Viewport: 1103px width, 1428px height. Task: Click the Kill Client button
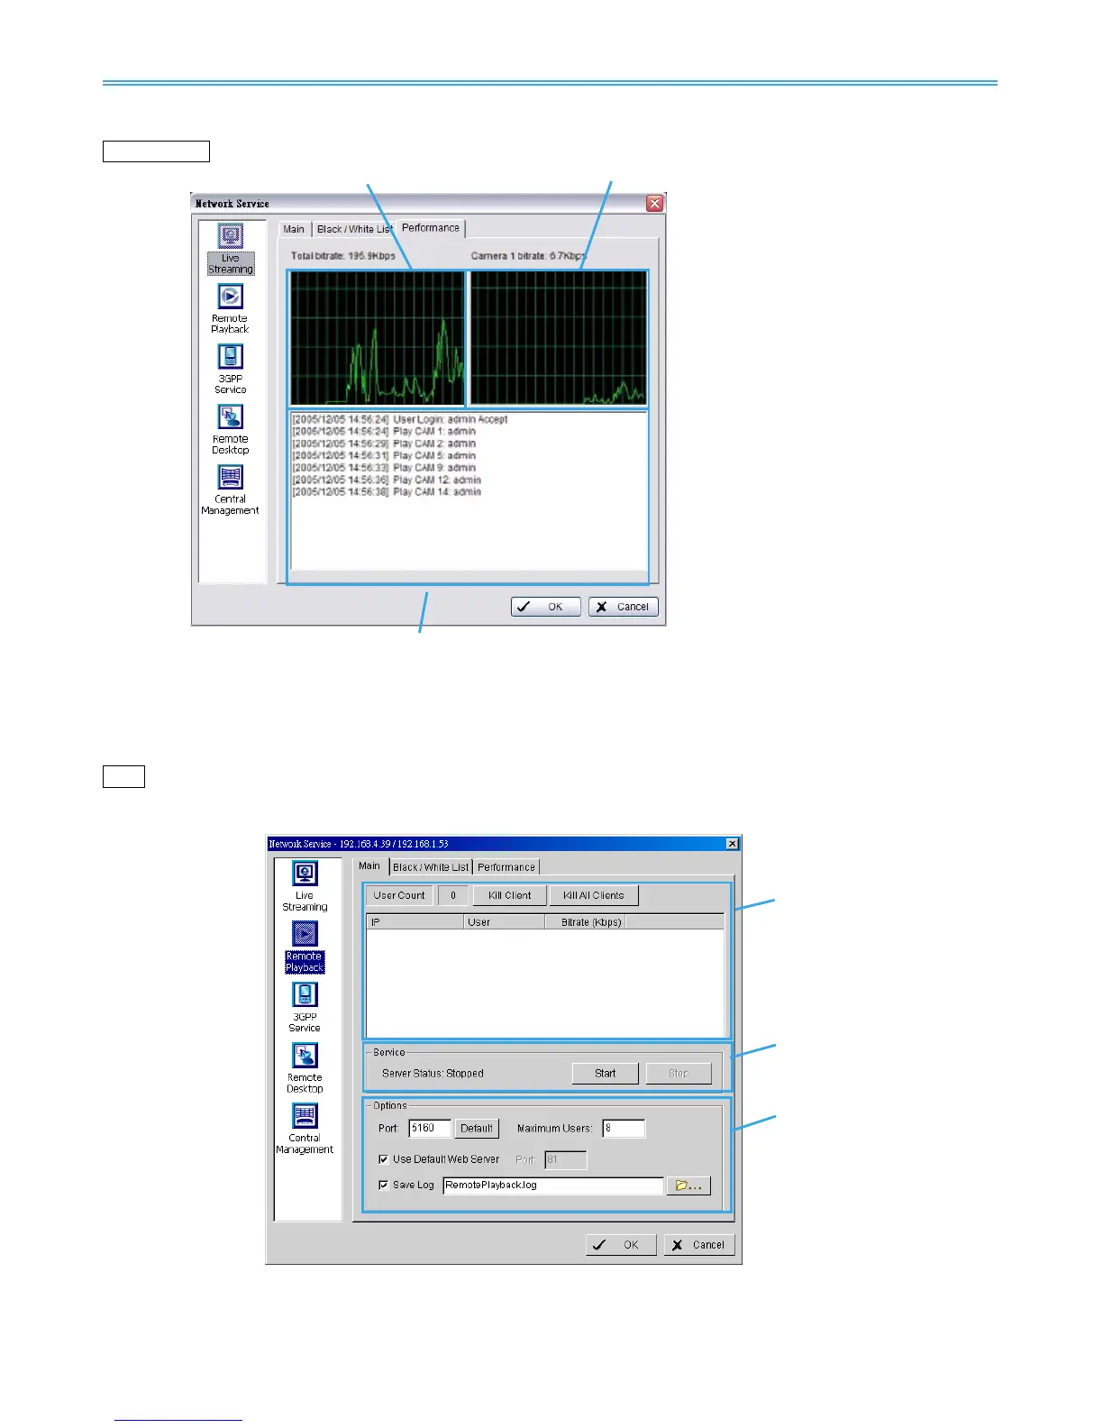tap(510, 895)
